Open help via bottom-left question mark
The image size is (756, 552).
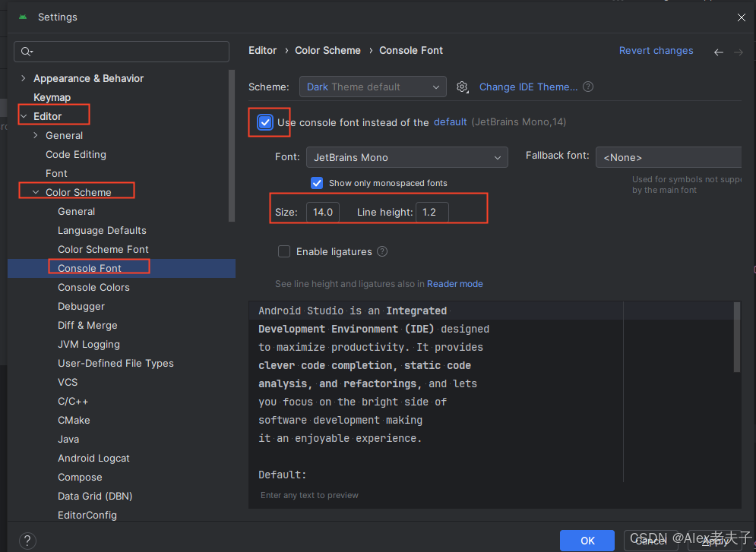[x=27, y=541]
